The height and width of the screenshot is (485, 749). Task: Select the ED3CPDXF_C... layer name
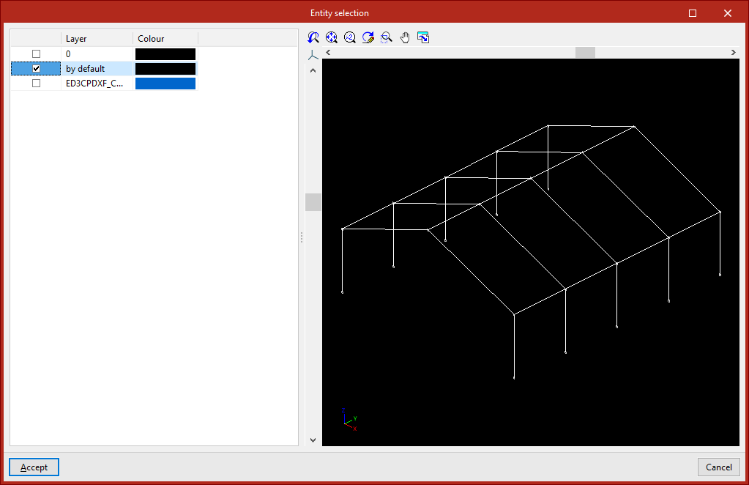(x=94, y=83)
